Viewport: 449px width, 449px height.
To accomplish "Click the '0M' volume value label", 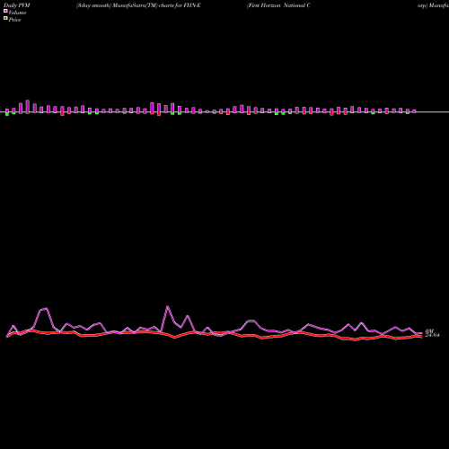I will (429, 331).
